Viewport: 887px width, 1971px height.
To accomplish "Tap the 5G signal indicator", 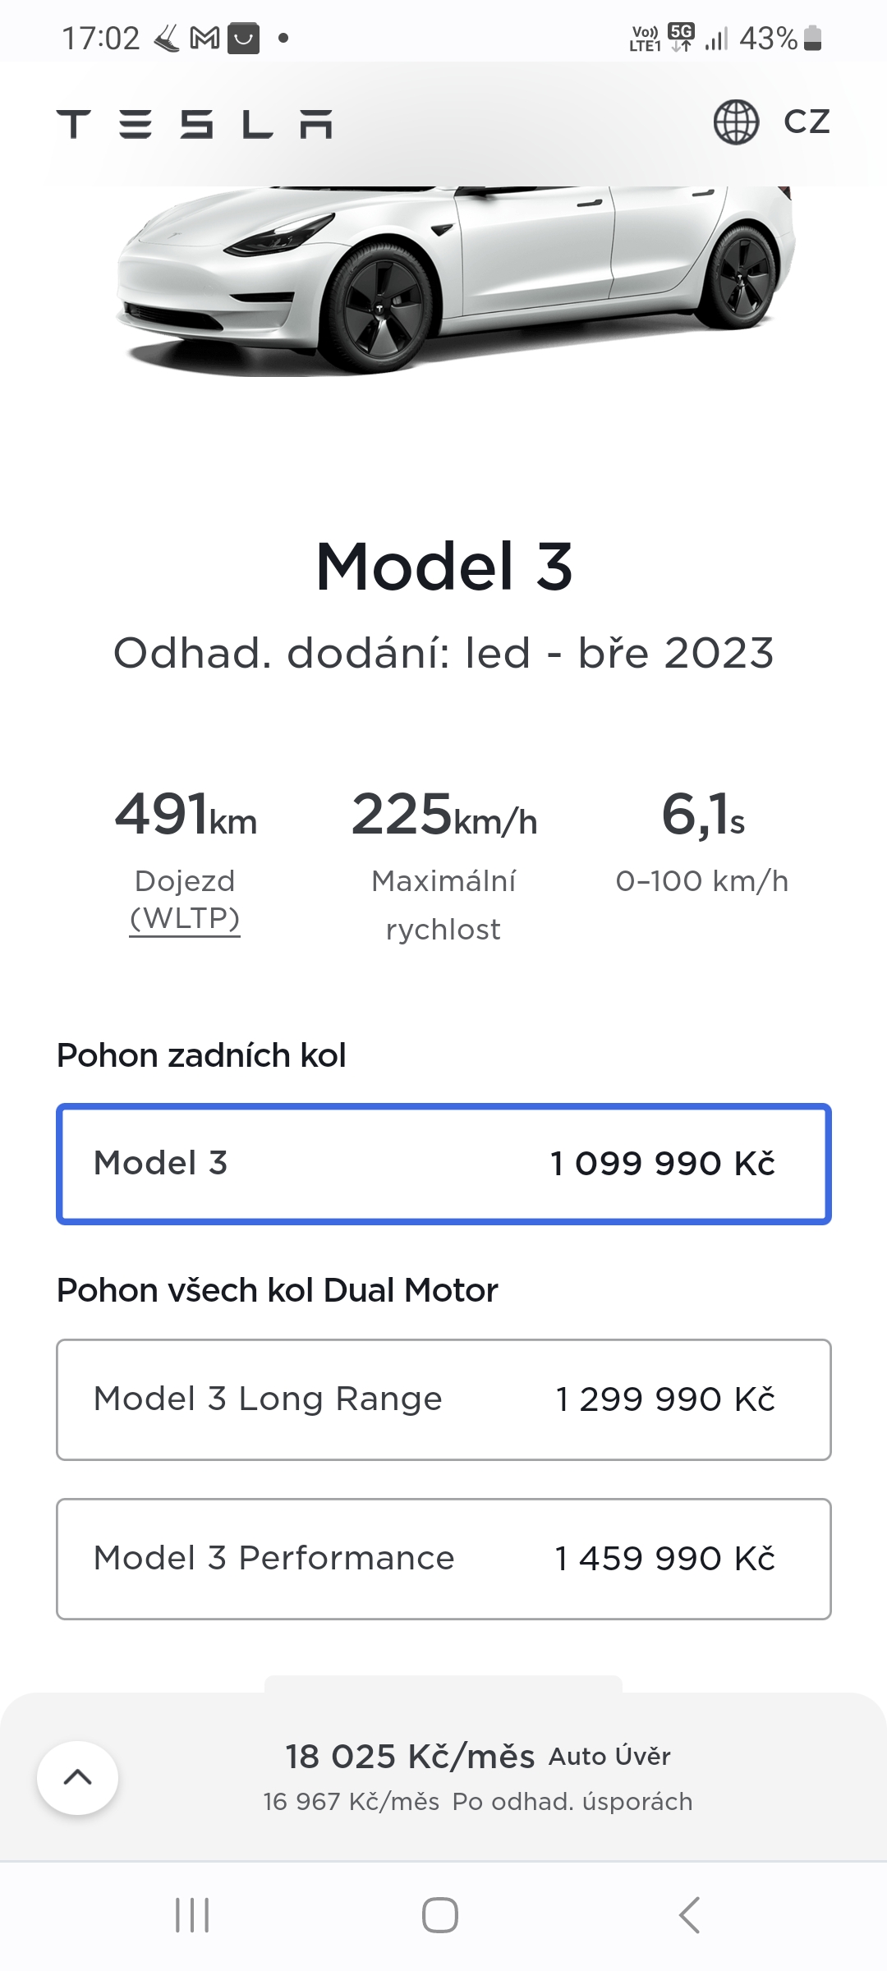I will pos(681,38).
